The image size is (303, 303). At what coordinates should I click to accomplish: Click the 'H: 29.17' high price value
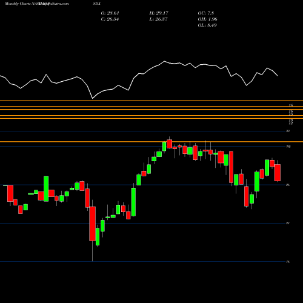pos(159,13)
